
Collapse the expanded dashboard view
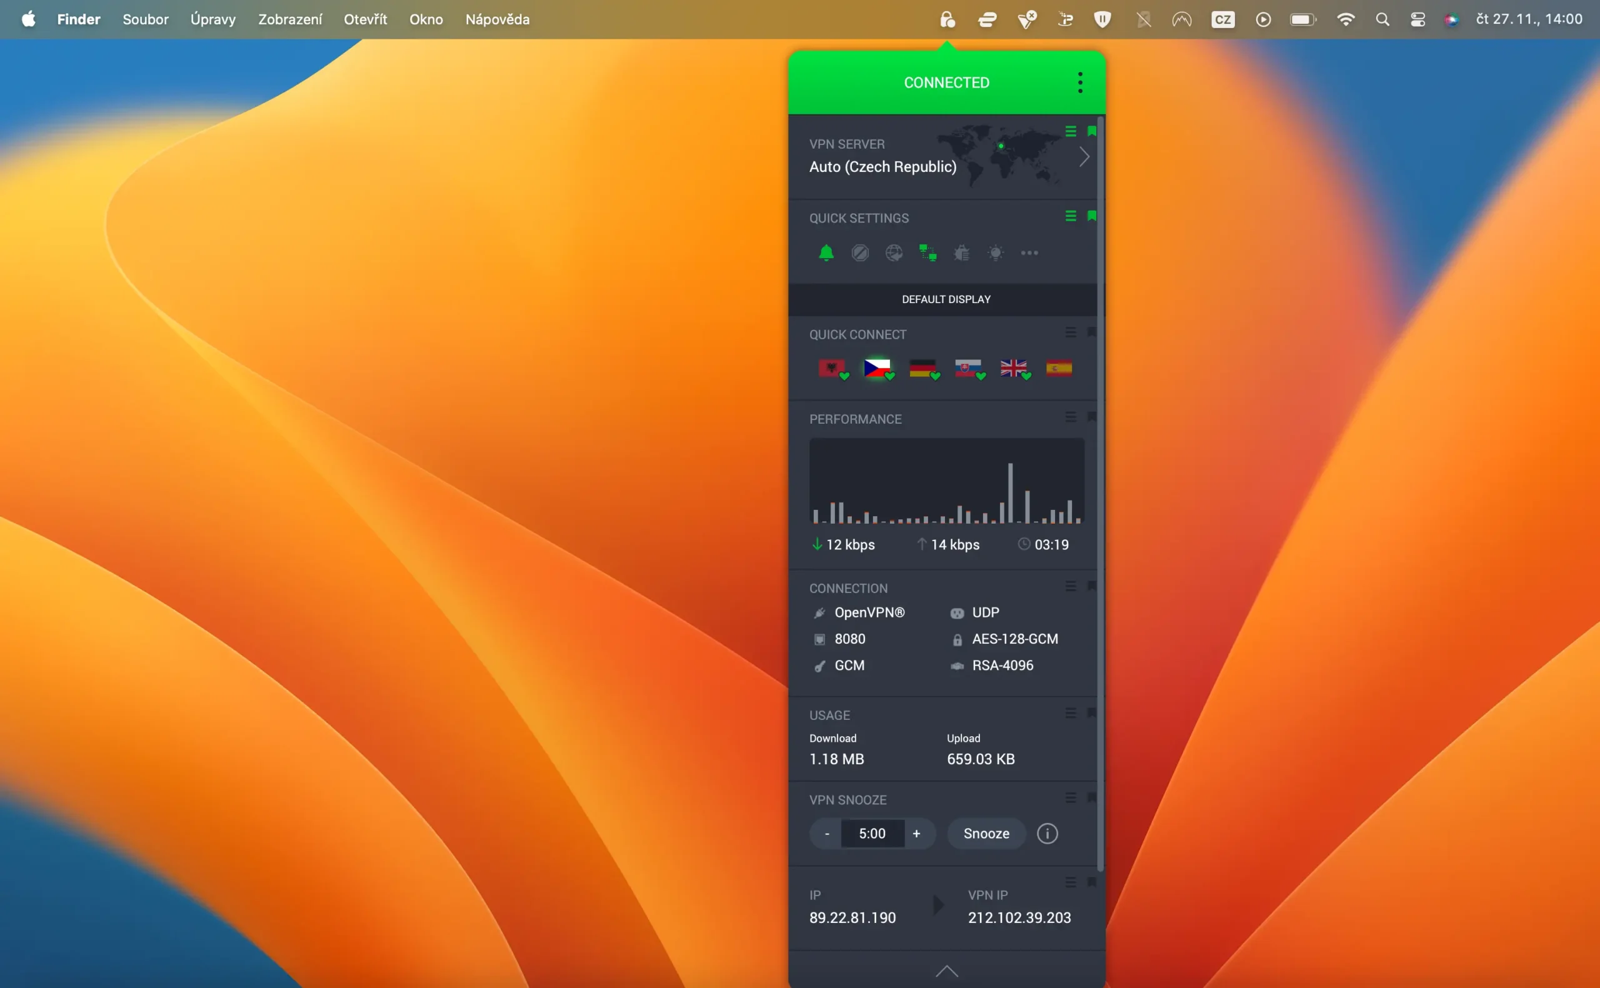(x=946, y=972)
